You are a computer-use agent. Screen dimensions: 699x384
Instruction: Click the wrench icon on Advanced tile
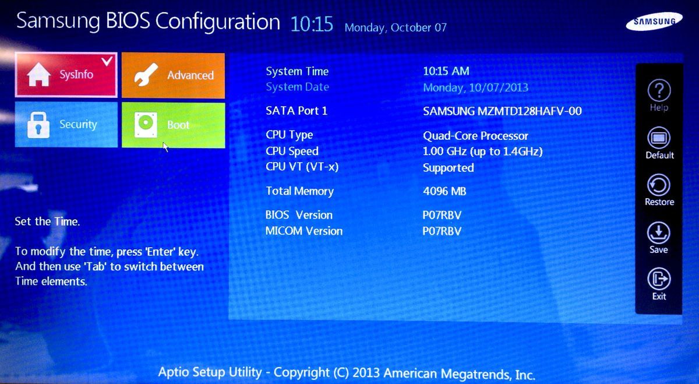point(146,75)
